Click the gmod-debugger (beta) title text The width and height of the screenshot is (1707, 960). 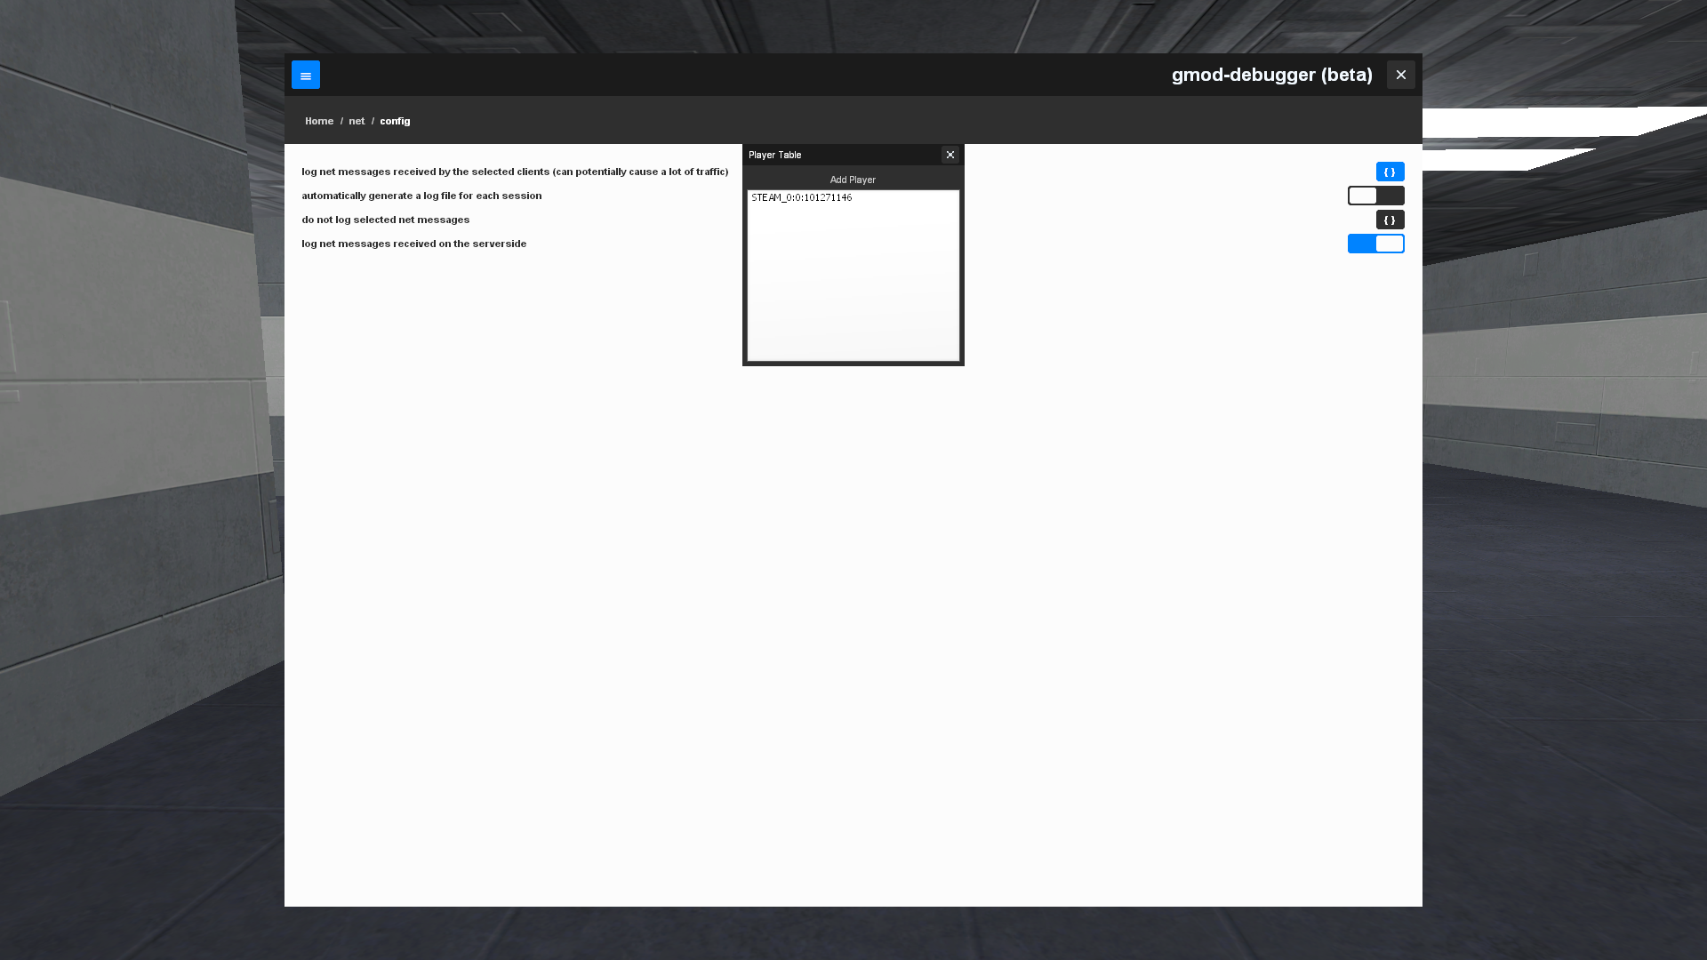pyautogui.click(x=1271, y=75)
